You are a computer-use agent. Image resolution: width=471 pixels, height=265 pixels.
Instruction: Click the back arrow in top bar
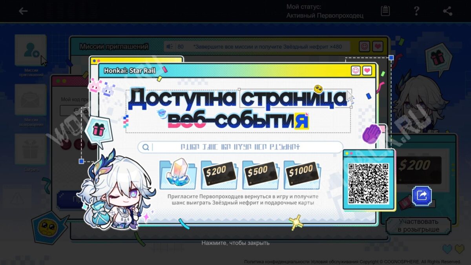pos(23,11)
